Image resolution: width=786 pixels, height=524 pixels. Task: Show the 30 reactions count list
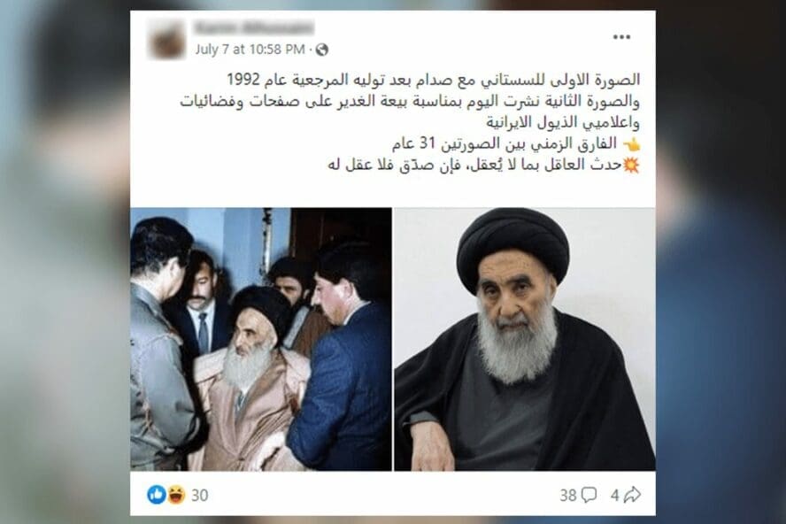tap(199, 496)
